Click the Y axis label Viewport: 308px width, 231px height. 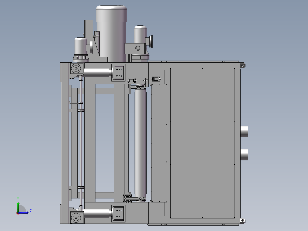[18, 198]
